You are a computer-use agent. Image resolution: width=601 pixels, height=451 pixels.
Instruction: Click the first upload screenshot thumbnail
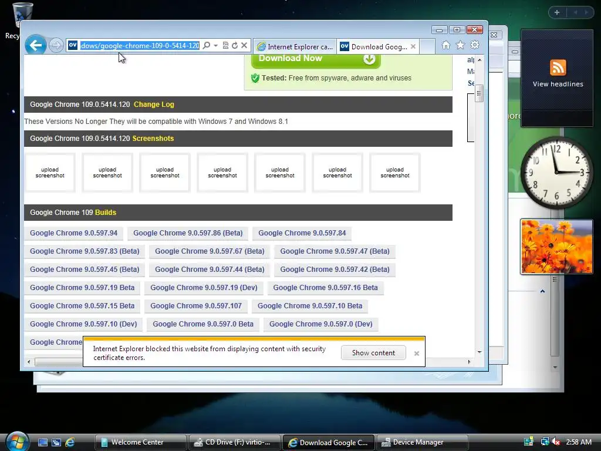pyautogui.click(x=50, y=173)
